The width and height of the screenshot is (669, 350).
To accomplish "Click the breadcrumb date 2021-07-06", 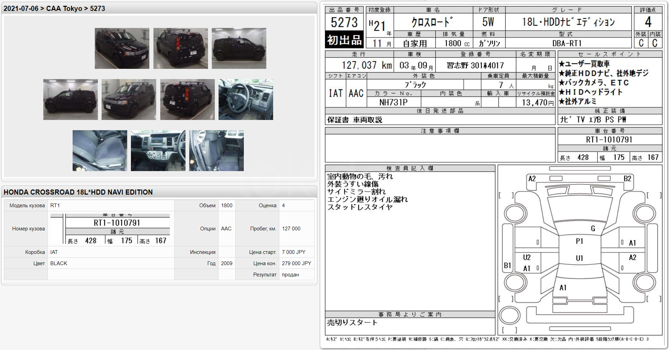I will pyautogui.click(x=21, y=9).
